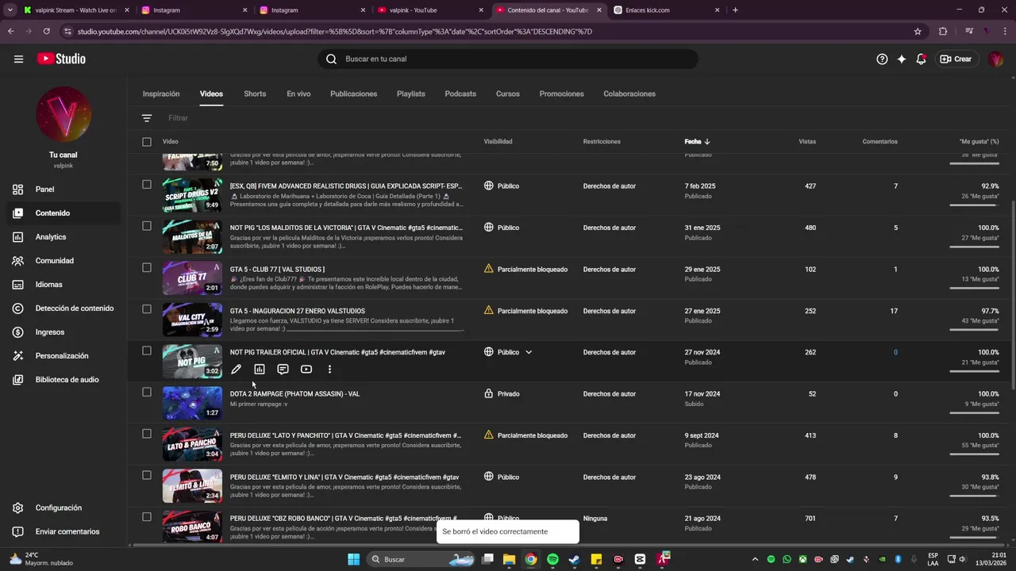Open the Help question mark icon

point(882,59)
